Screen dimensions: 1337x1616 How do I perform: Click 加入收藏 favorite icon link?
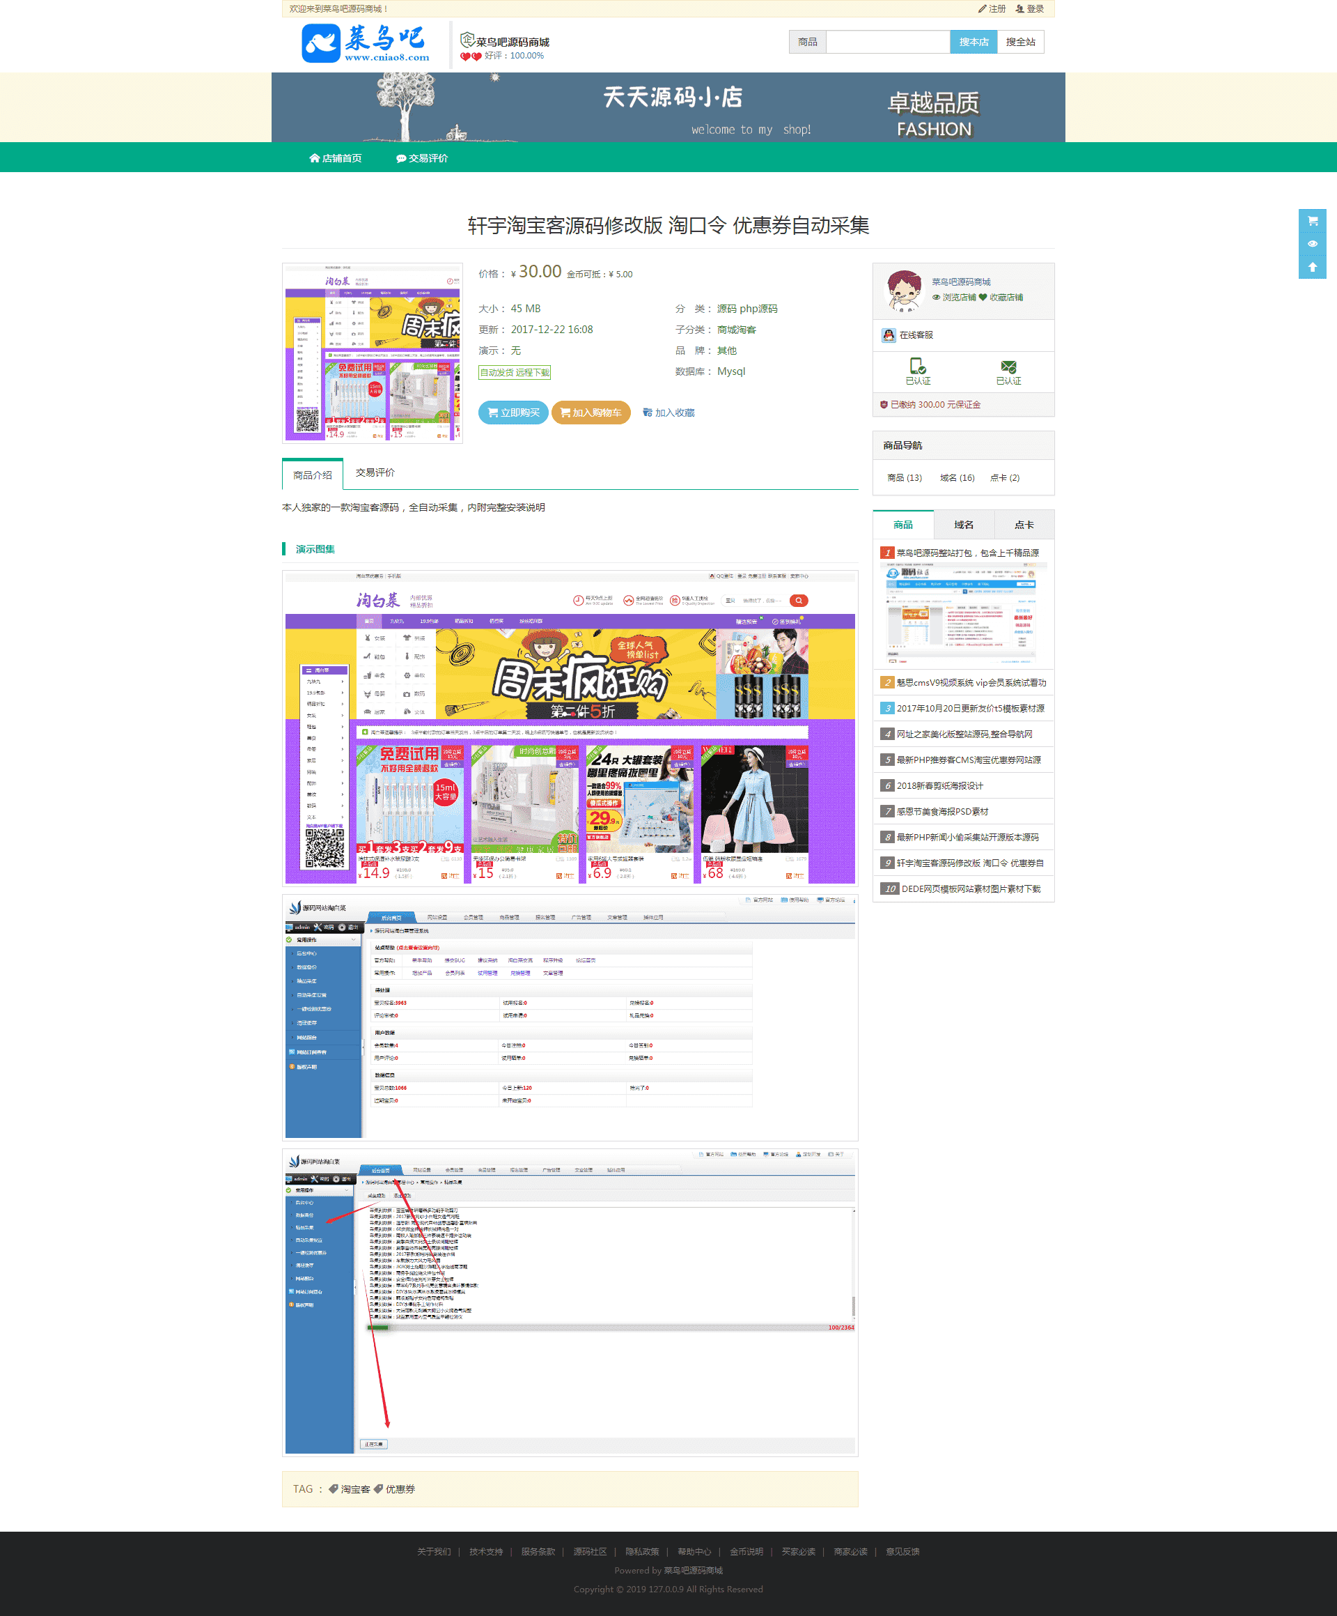pos(668,413)
